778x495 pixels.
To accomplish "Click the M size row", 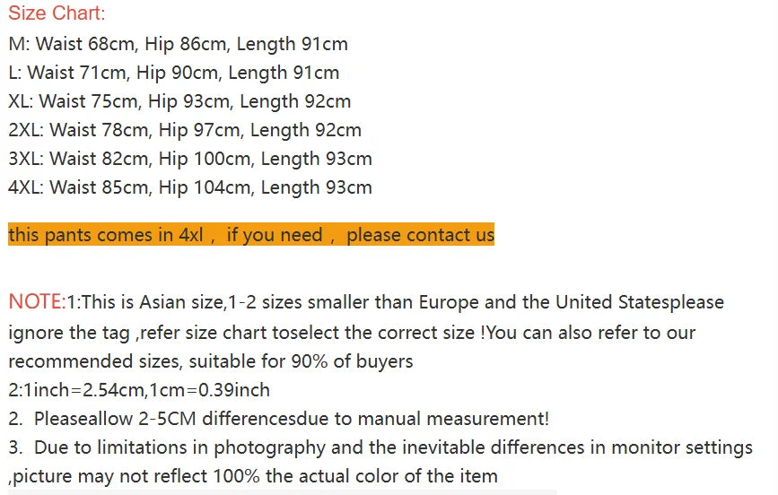I will pos(178,44).
